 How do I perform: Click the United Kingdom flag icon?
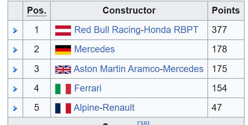(x=63, y=70)
